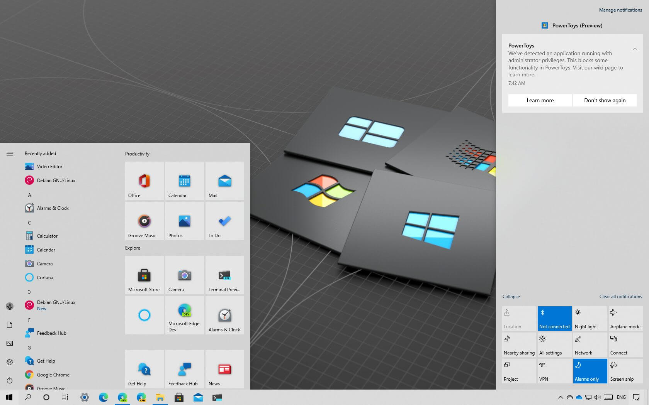Show hidden system tray icons

pyautogui.click(x=560, y=397)
